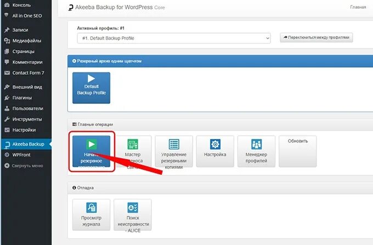The image size is (373, 245).
Task: Click the truck icon on Мастер переноса
Action: point(133,144)
